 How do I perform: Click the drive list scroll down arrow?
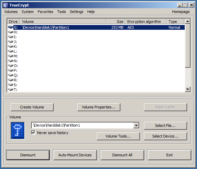click(x=188, y=89)
